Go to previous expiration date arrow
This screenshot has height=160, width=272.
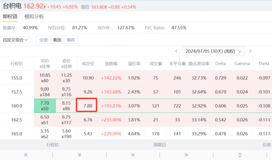tap(176, 51)
